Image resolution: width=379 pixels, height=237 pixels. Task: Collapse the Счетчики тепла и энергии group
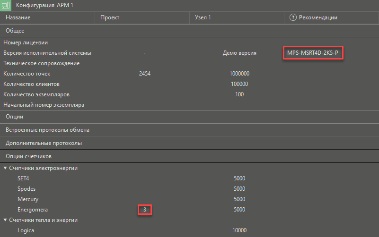tap(5, 220)
